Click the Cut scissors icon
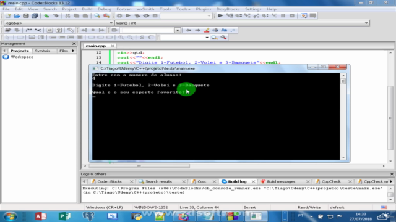Image resolution: width=396 pixels, height=222 pixels. pos(67,15)
